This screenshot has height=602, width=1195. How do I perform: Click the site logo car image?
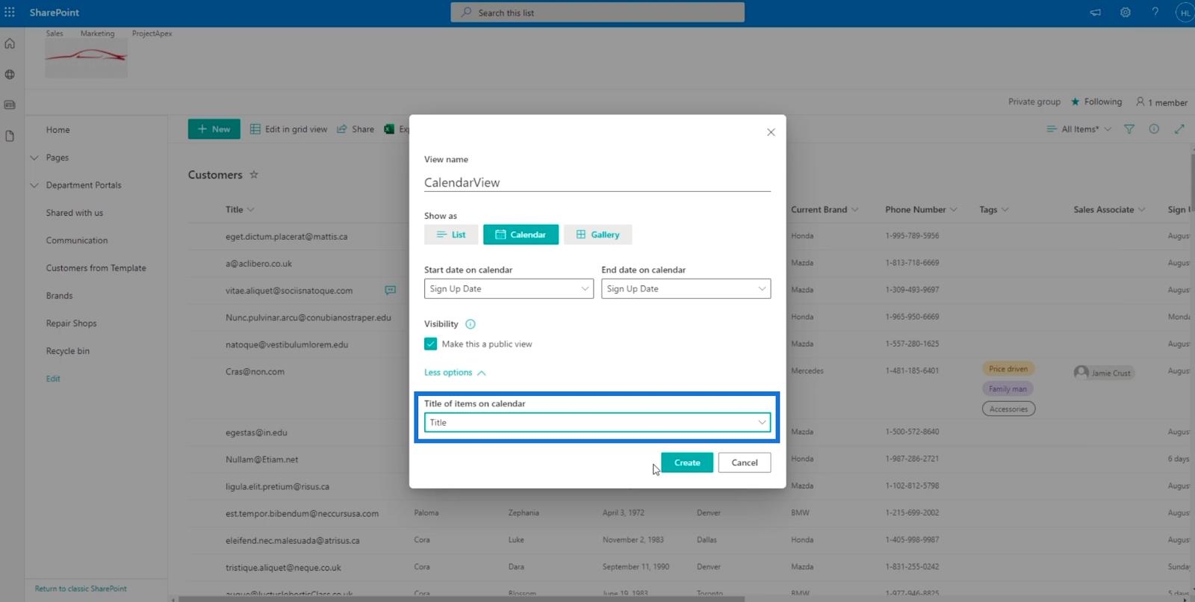tap(86, 59)
